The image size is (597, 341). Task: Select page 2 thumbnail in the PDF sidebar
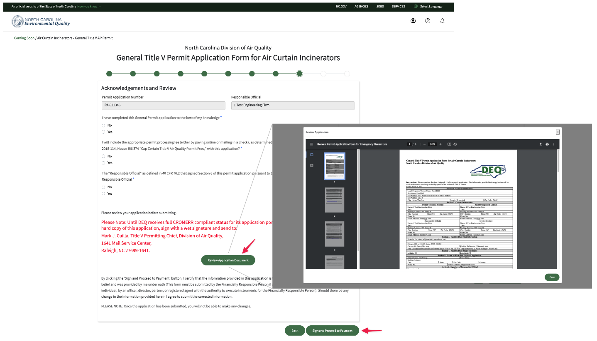click(x=335, y=200)
